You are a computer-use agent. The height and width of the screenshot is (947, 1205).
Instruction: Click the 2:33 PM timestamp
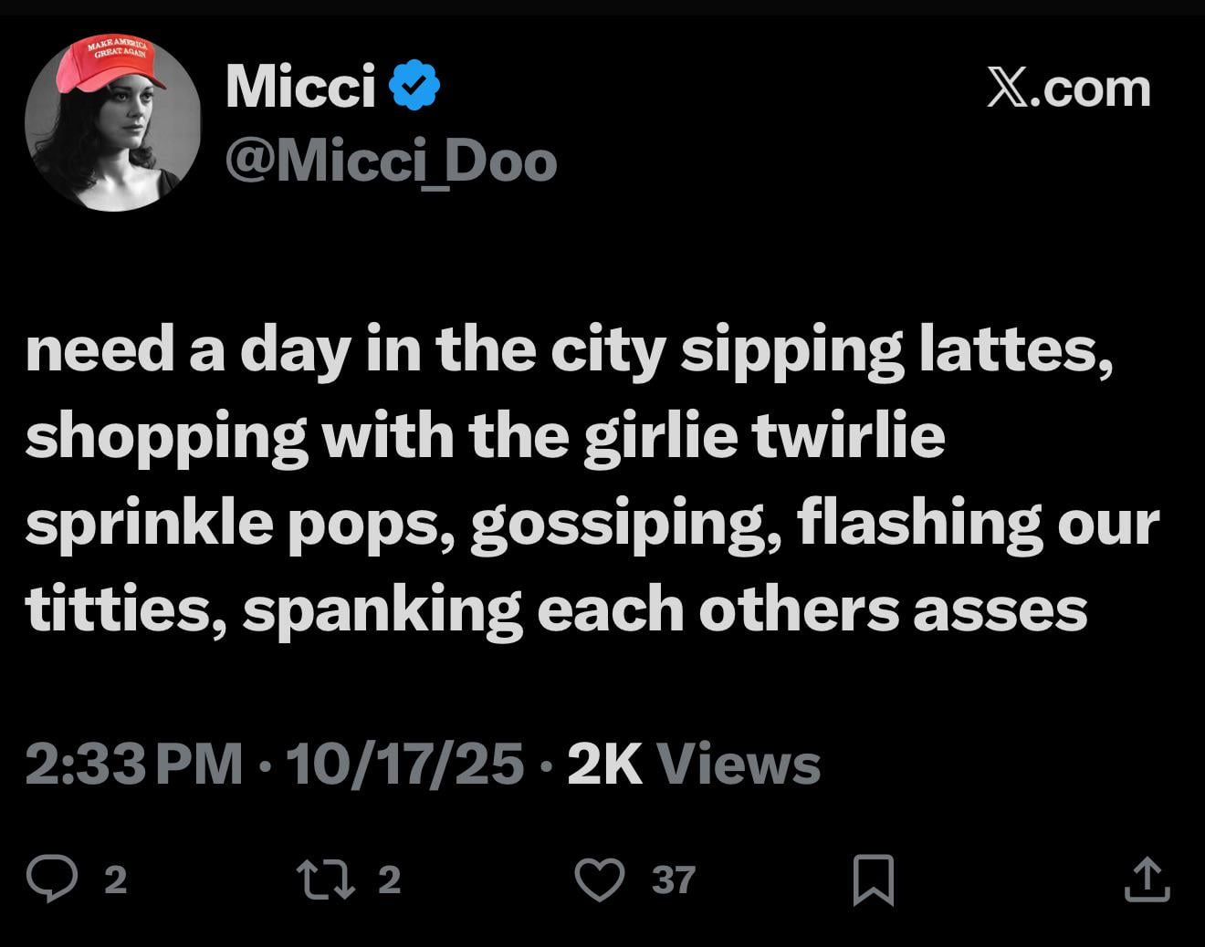click(x=133, y=764)
